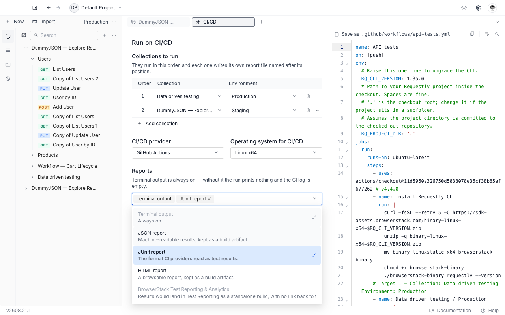Open a new tab with plus icon
Viewport: 505px width, 315px height.
pyautogui.click(x=261, y=22)
